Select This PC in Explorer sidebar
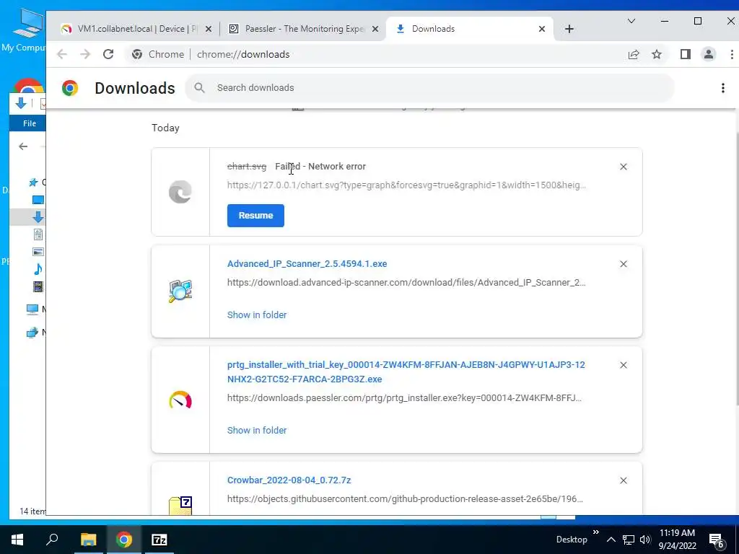This screenshot has width=739, height=554. pos(32,309)
